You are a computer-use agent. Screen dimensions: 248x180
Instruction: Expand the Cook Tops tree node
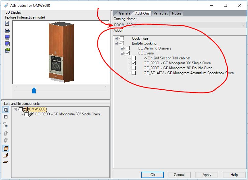click(116, 38)
